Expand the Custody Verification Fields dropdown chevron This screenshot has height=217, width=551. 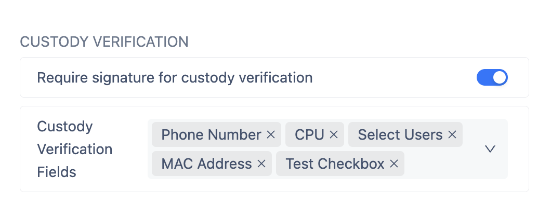pos(490,149)
